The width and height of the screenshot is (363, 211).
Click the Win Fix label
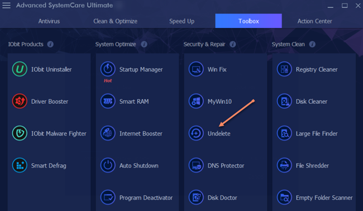217,69
